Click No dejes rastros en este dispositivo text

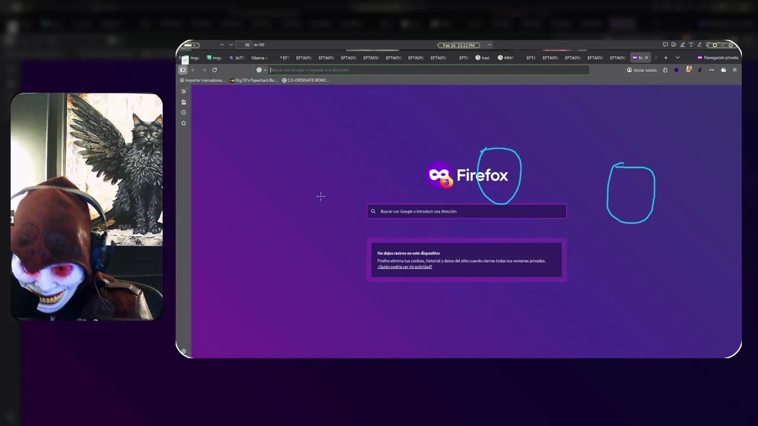pyautogui.click(x=409, y=253)
